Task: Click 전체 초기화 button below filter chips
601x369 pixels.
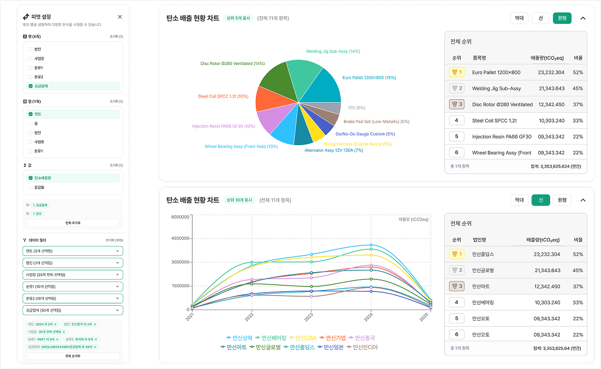Action: (x=73, y=356)
